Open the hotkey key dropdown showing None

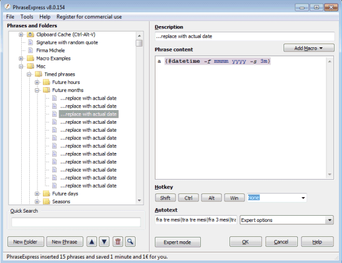click(277, 198)
